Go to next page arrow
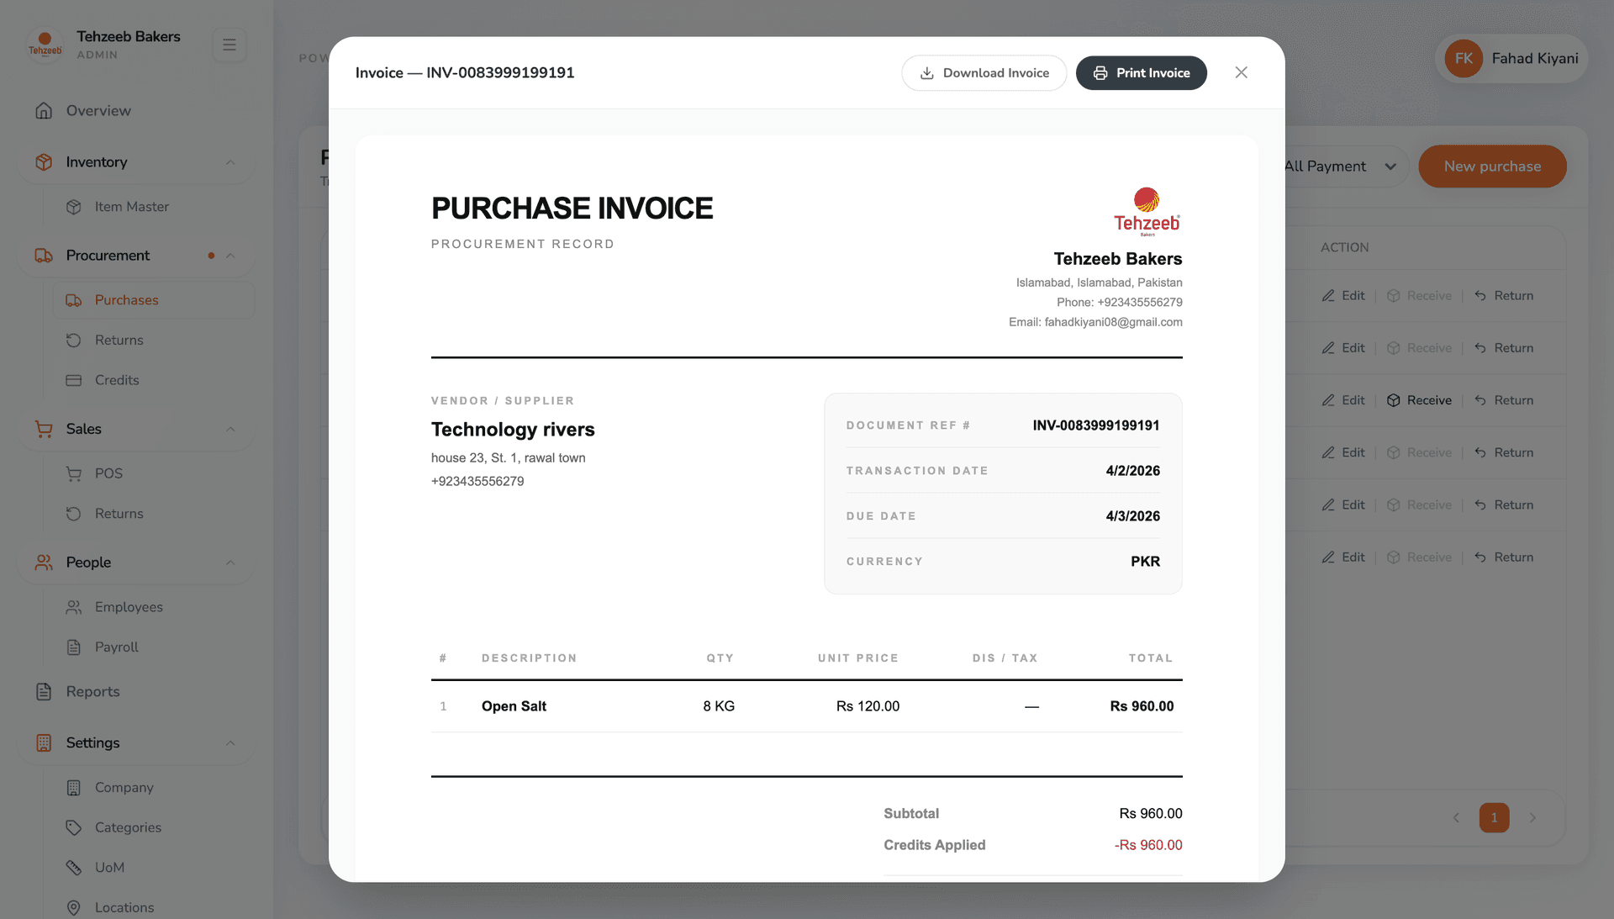 (x=1532, y=817)
